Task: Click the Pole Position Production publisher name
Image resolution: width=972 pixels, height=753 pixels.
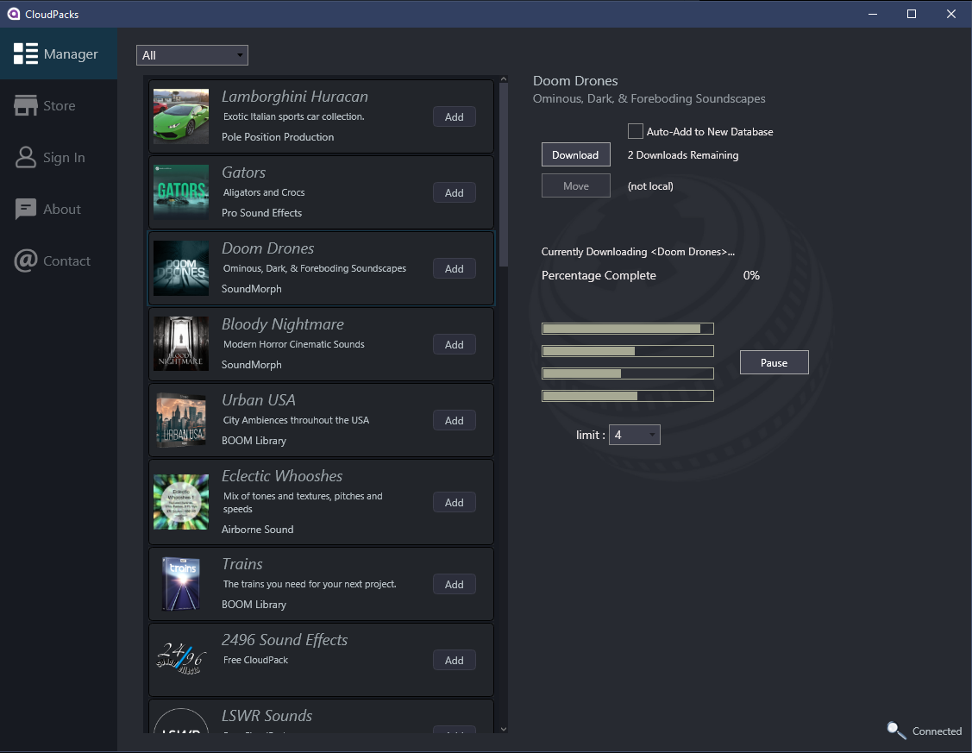Action: tap(278, 137)
